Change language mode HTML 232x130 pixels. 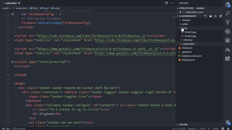(x=215, y=129)
